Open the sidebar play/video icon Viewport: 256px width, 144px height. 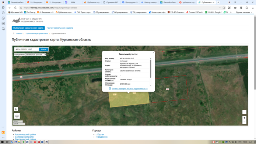point(3,18)
